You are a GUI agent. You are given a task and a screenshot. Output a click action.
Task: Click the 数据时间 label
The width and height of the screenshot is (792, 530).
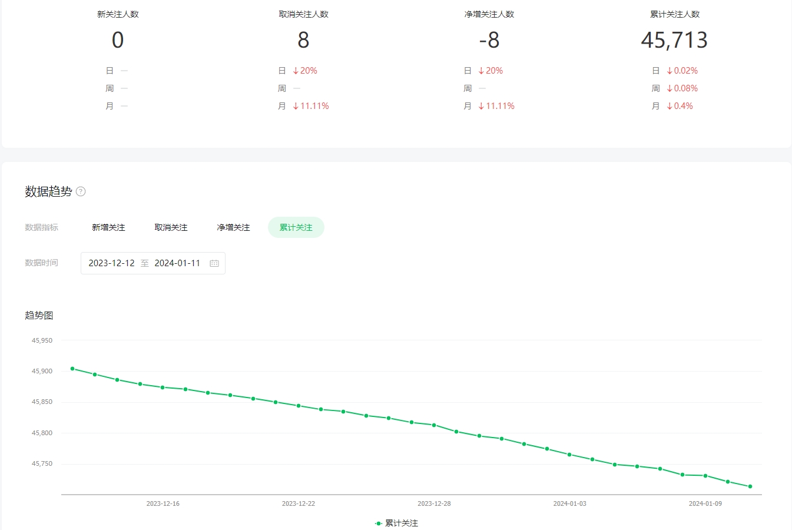coord(41,263)
